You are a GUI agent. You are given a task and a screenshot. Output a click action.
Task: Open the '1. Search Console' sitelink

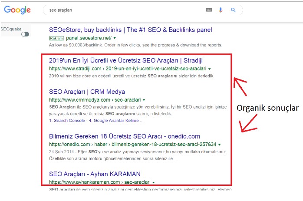(67, 121)
